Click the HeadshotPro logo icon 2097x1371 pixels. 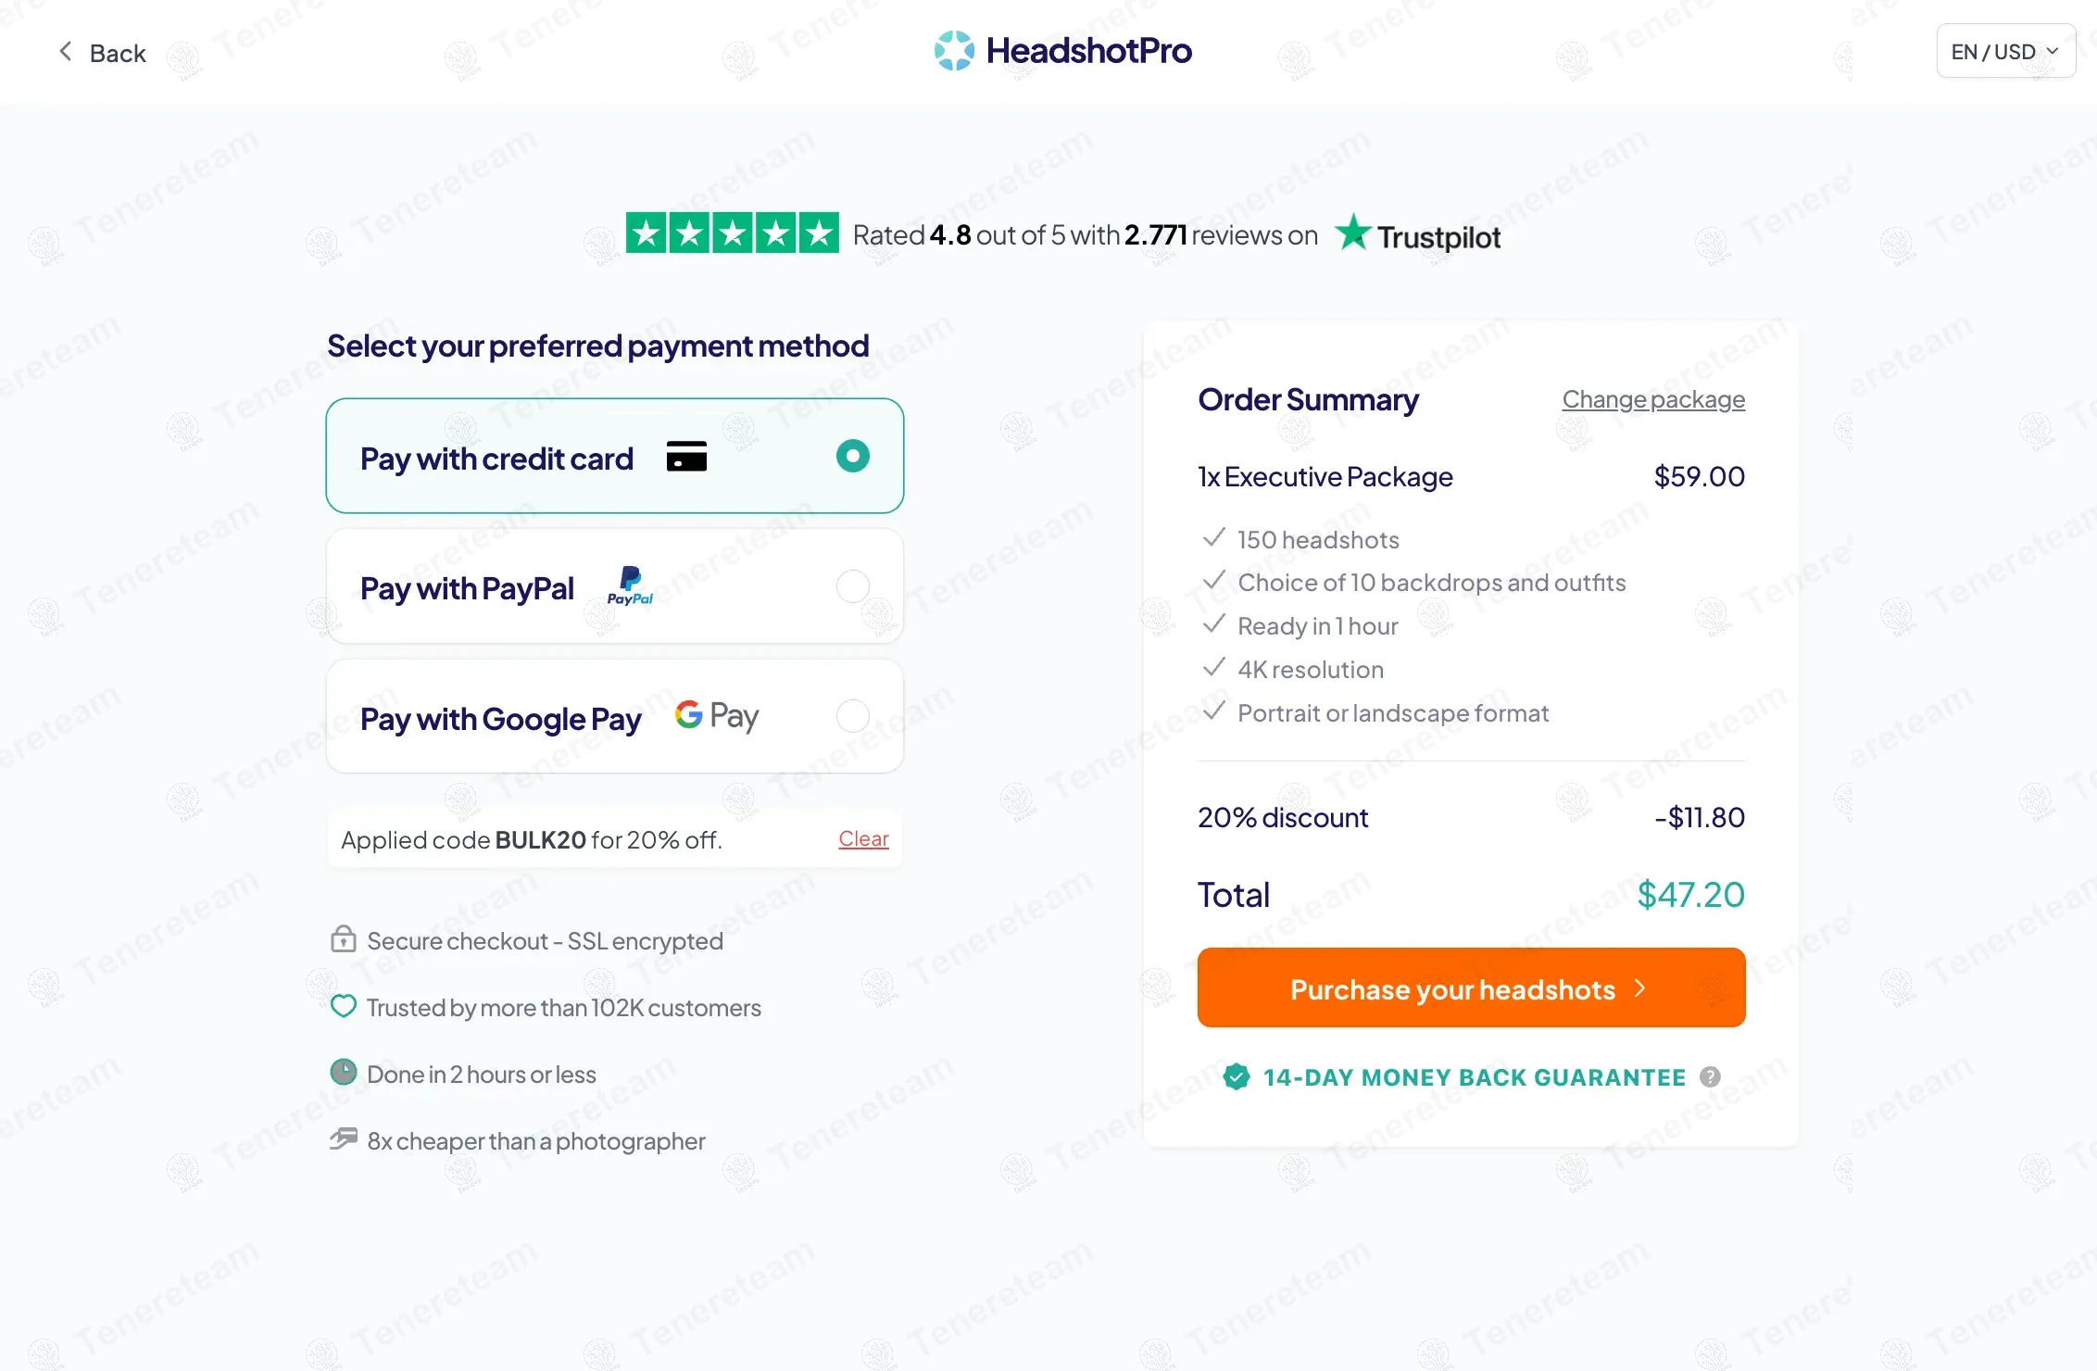(954, 50)
